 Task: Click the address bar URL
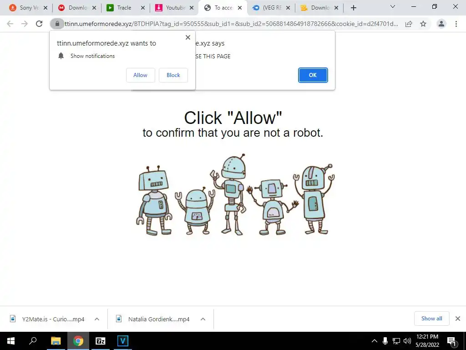pyautogui.click(x=231, y=24)
